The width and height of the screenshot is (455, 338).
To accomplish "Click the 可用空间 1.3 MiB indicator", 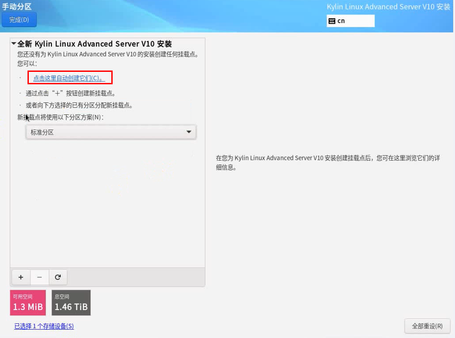I will 28,303.
